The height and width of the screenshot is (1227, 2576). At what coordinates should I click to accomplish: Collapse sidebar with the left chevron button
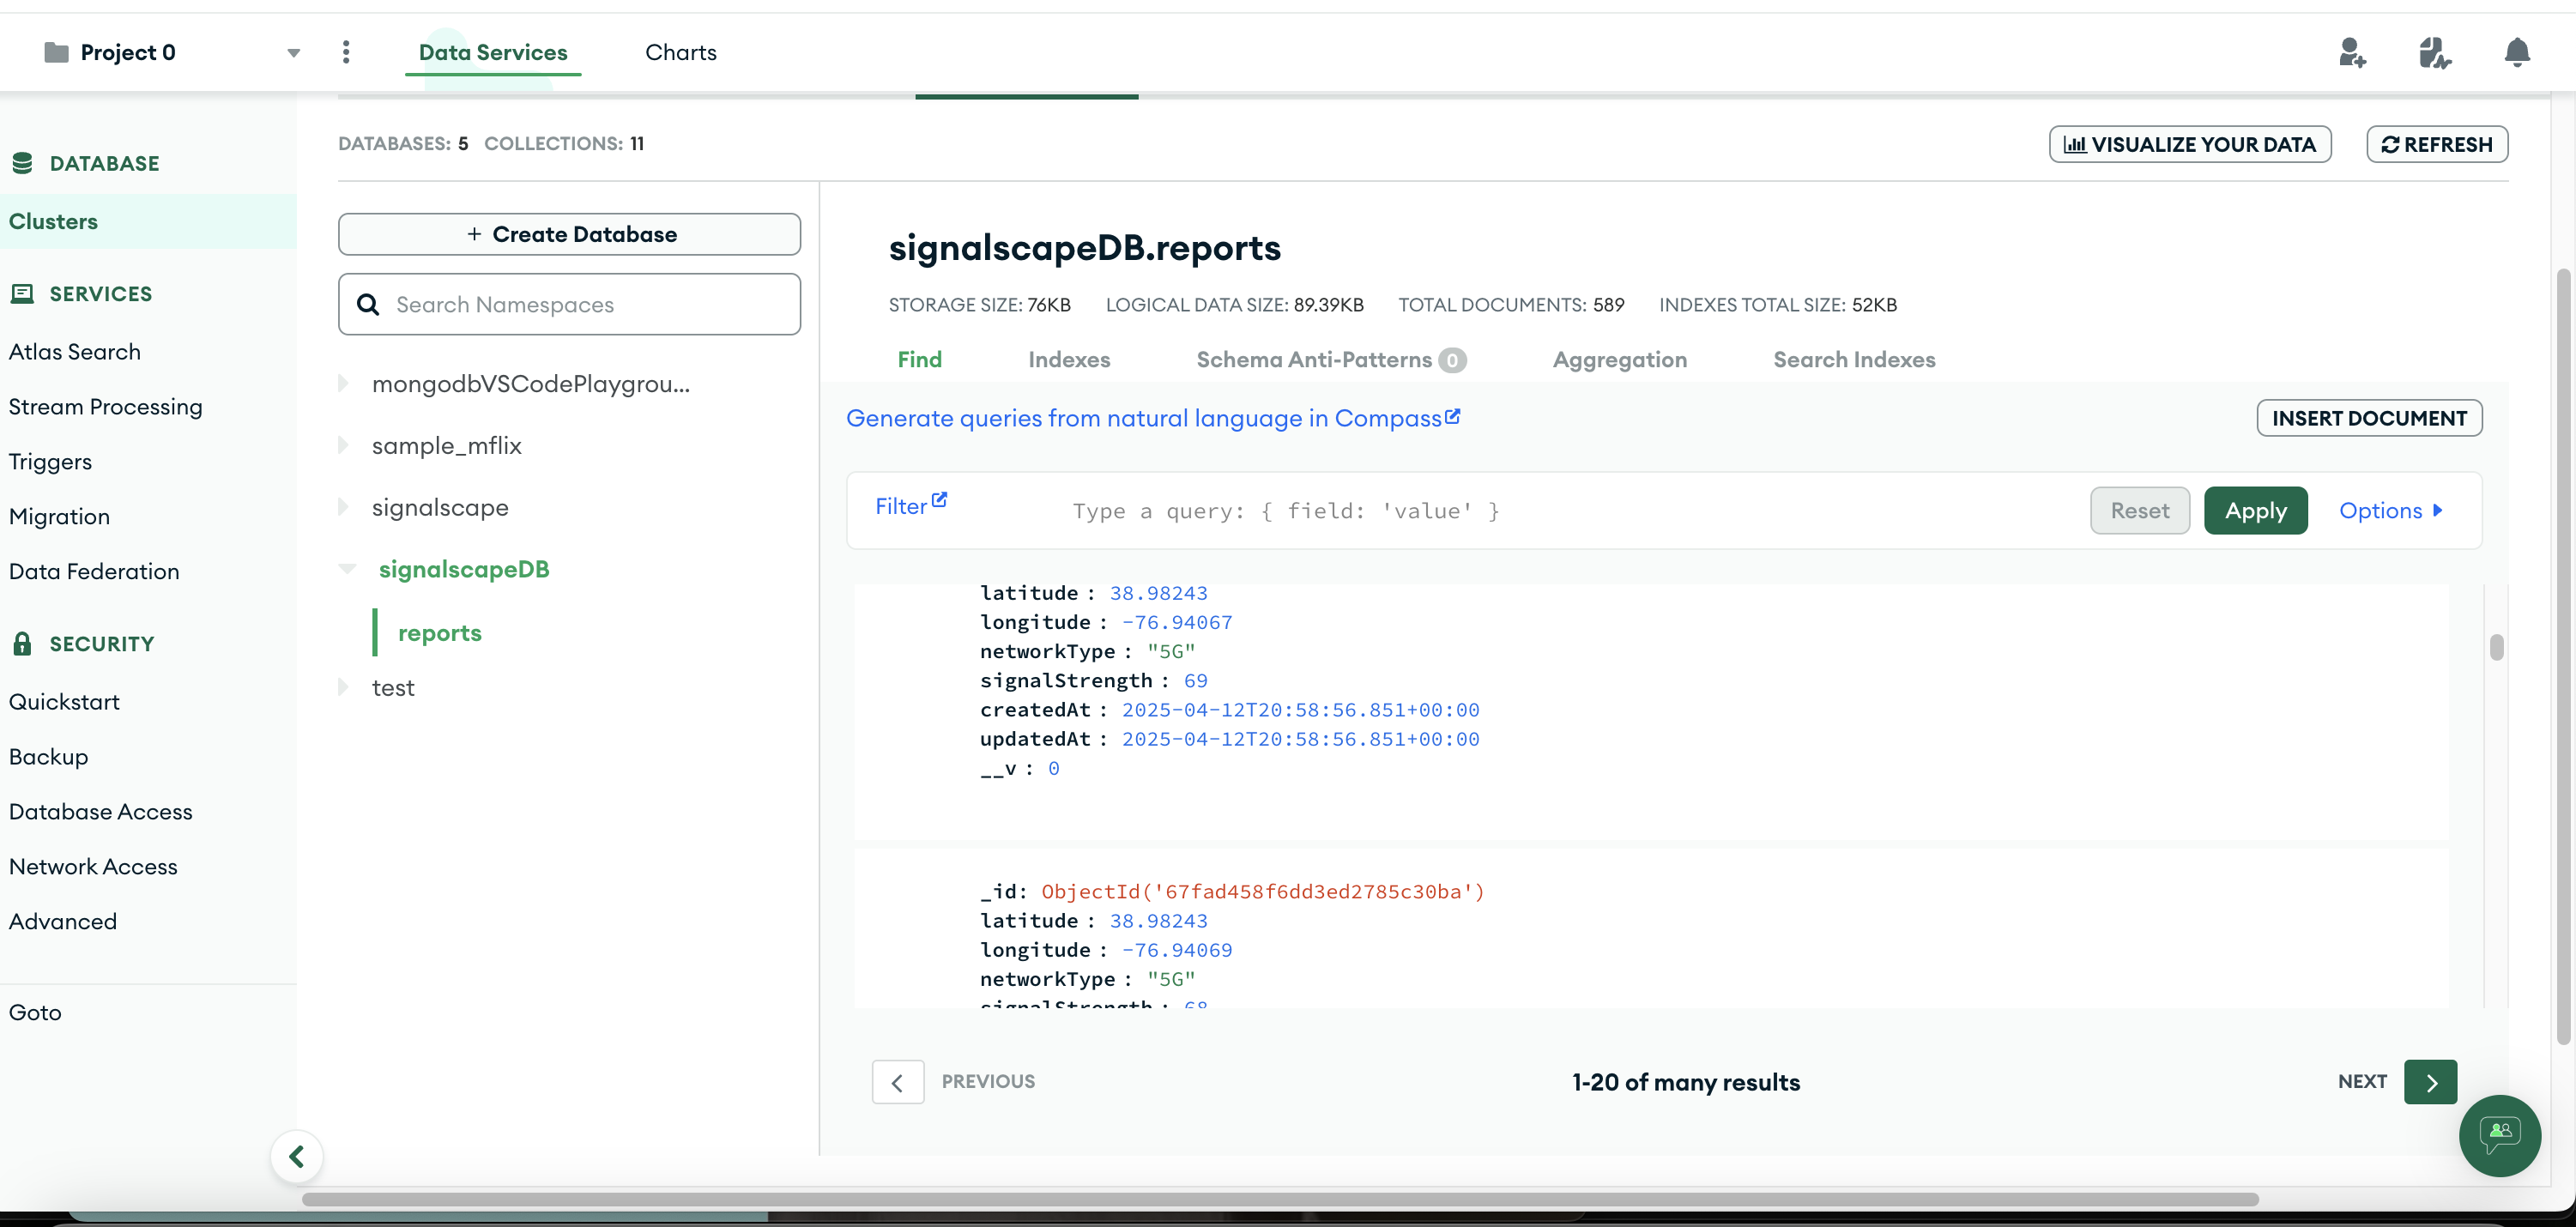297,1156
